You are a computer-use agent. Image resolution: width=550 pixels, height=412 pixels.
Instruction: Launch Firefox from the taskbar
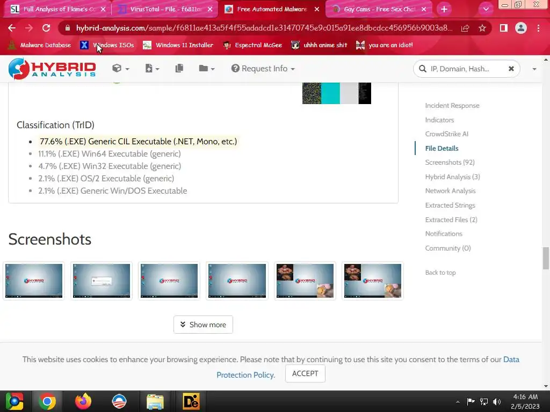click(x=83, y=401)
